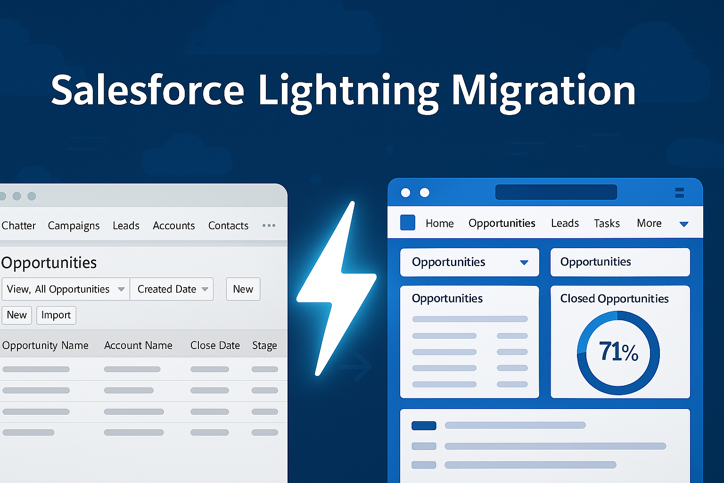Switch to the Tasks tab
Screen dimensions: 724x483
607,223
